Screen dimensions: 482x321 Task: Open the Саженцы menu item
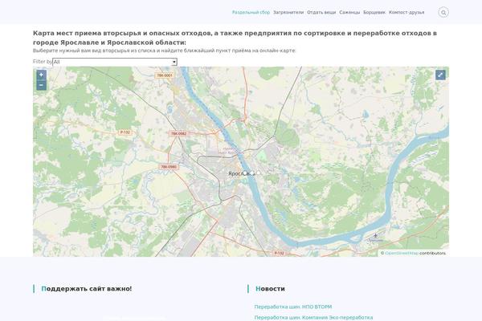tap(349, 13)
